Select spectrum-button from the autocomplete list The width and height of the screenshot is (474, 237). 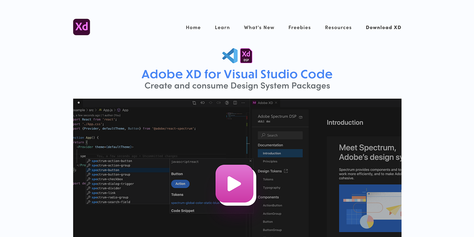105,170
